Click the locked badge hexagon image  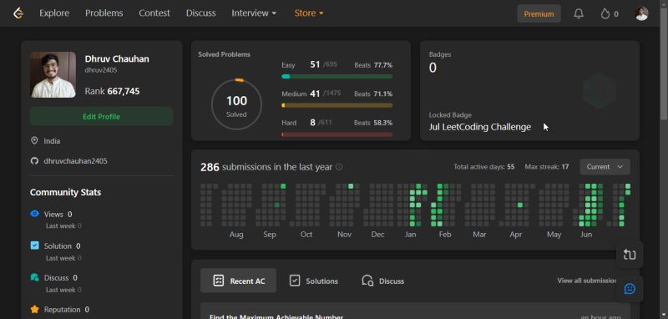pyautogui.click(x=600, y=90)
